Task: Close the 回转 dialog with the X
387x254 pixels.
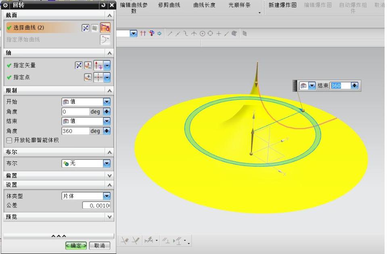Action: (112, 5)
